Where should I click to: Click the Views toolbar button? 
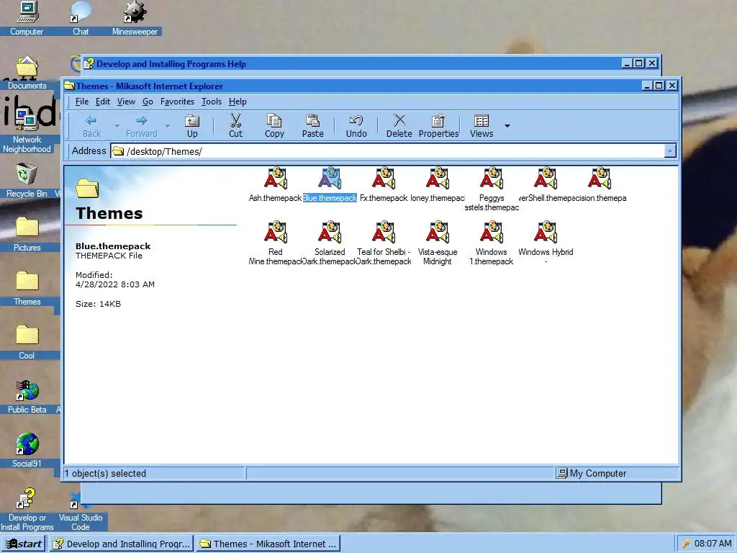(x=481, y=126)
